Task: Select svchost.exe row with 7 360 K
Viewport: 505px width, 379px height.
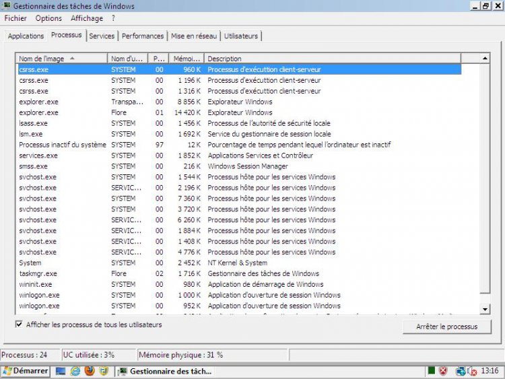Action: pyautogui.click(x=240, y=199)
